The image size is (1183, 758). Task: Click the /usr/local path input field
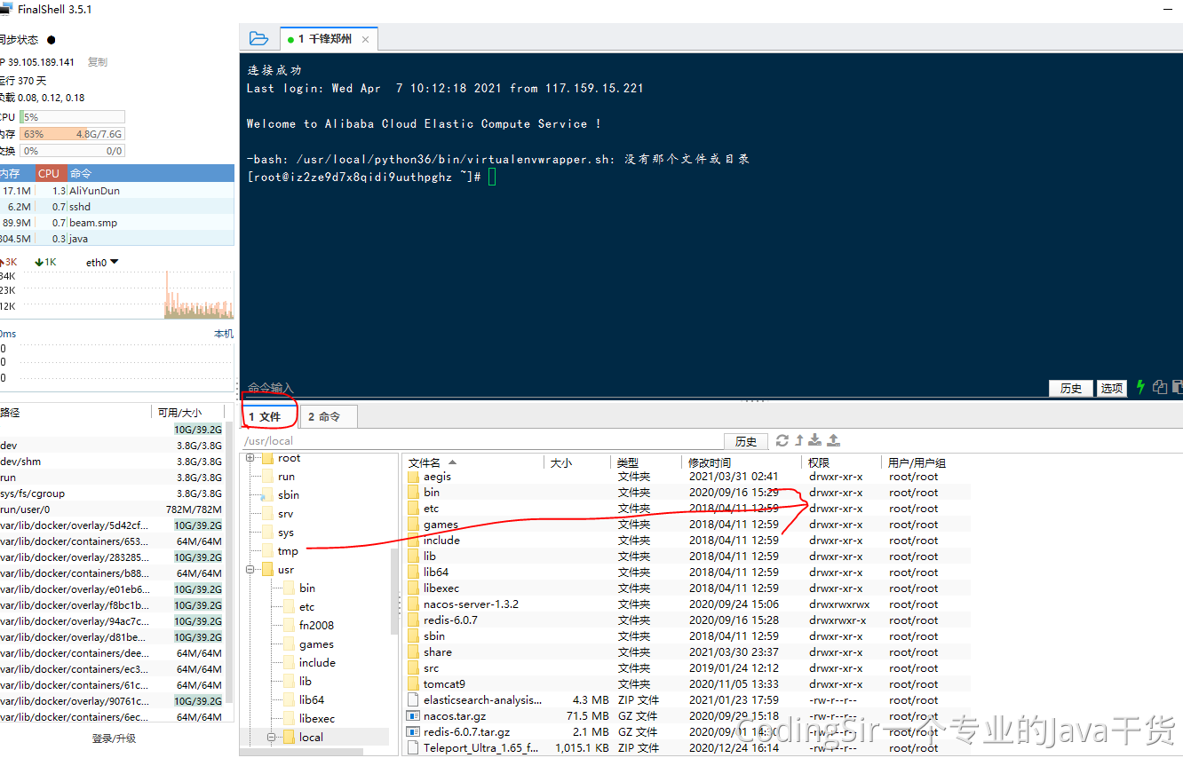click(480, 441)
